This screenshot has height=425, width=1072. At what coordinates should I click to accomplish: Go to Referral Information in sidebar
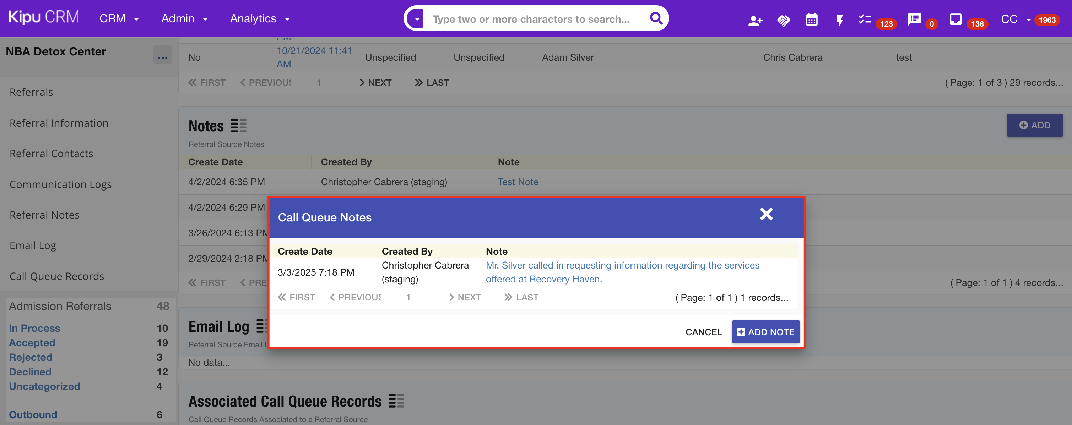pyautogui.click(x=59, y=123)
